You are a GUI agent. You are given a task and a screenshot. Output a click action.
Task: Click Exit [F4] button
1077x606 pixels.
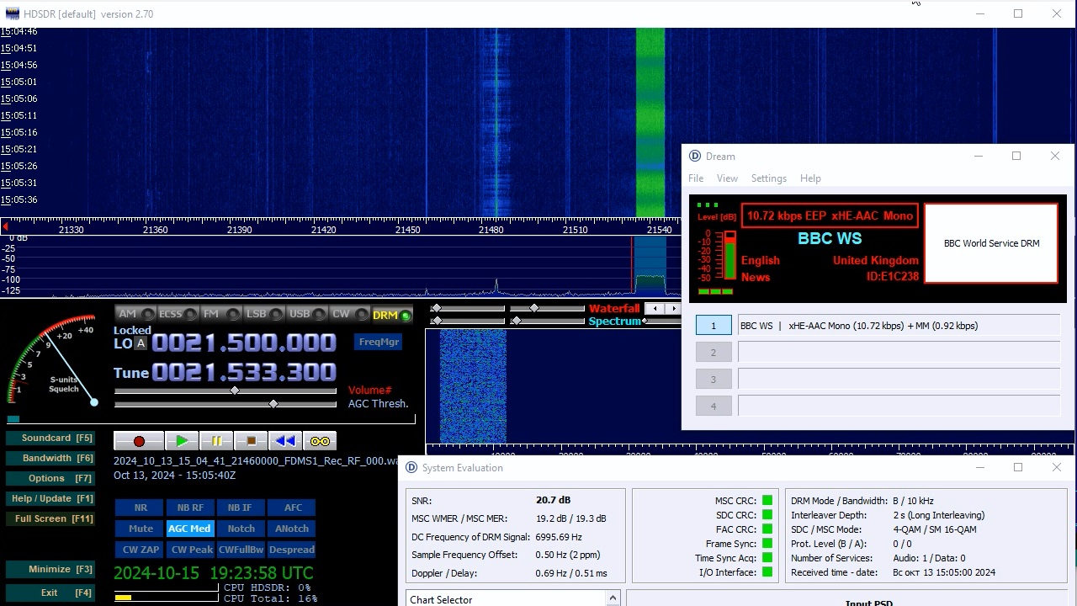[50, 593]
